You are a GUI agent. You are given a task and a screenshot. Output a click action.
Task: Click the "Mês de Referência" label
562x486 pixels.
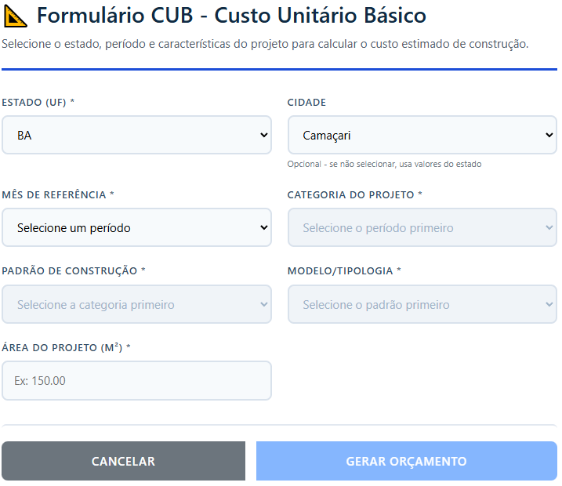(x=59, y=194)
